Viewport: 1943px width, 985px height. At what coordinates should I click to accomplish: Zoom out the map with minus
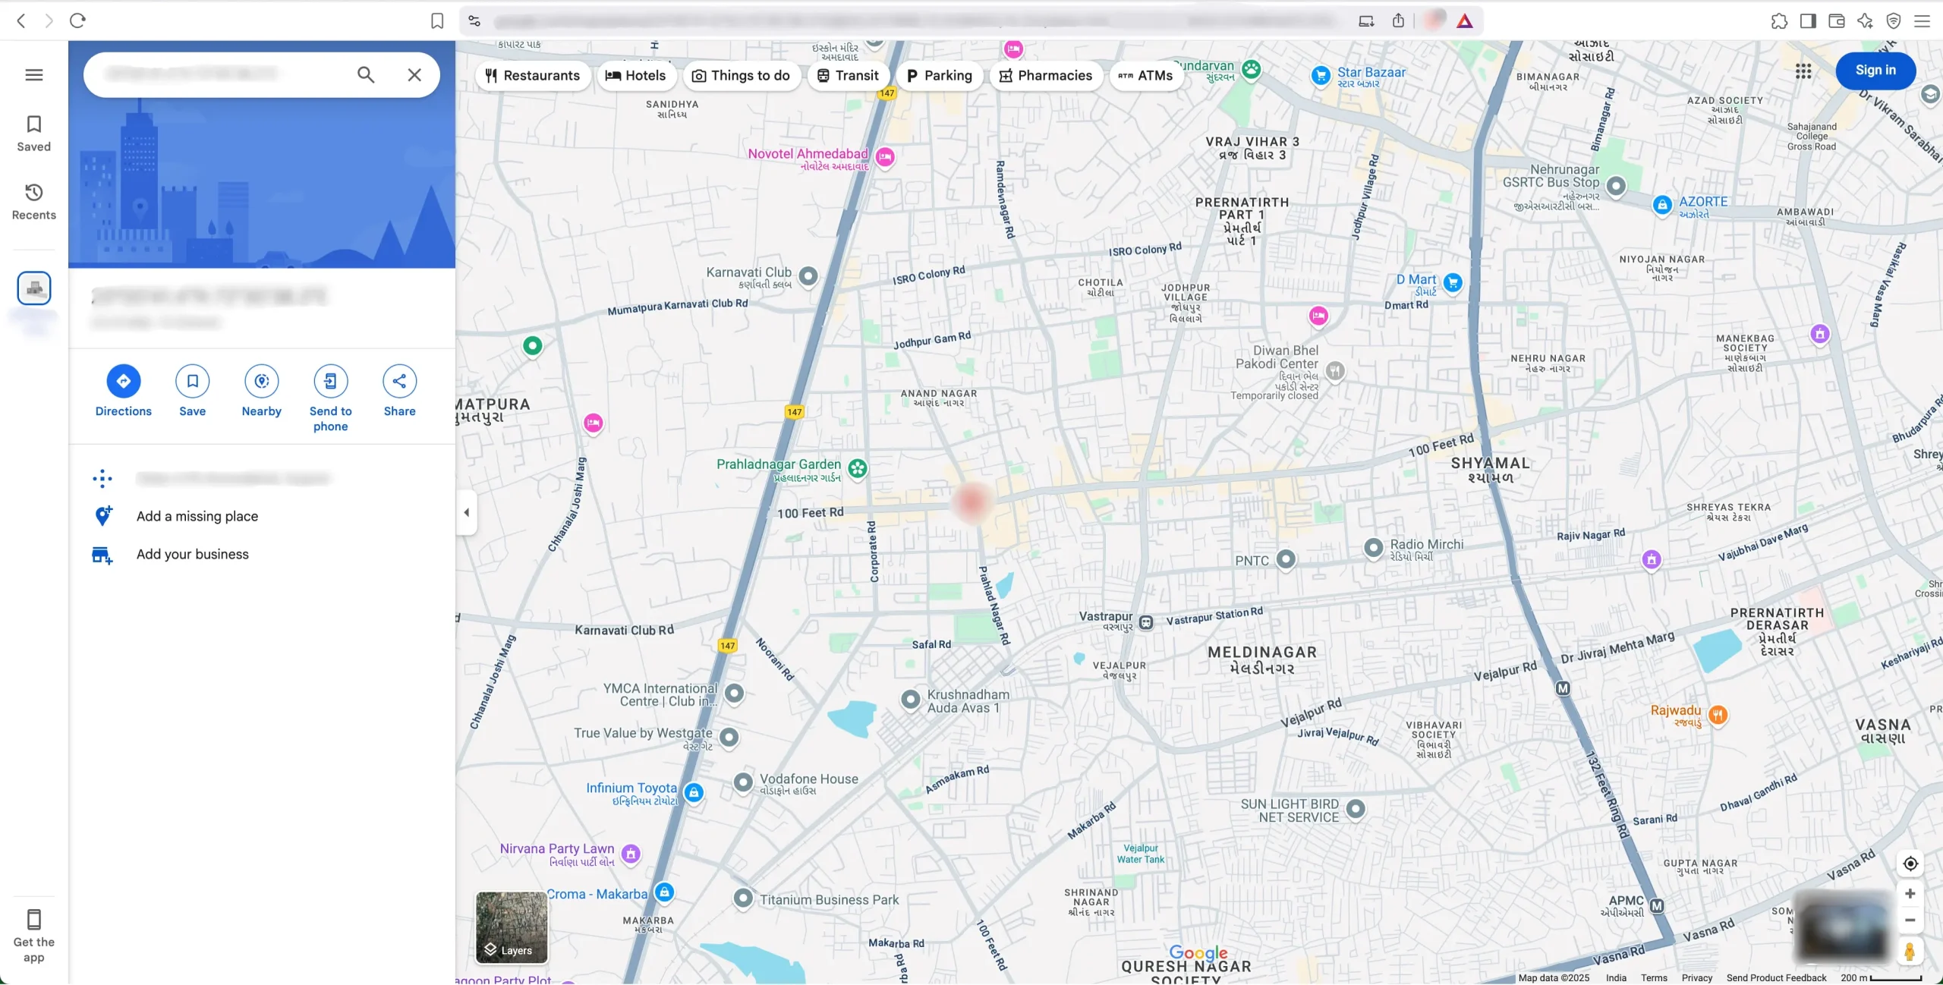click(x=1910, y=920)
